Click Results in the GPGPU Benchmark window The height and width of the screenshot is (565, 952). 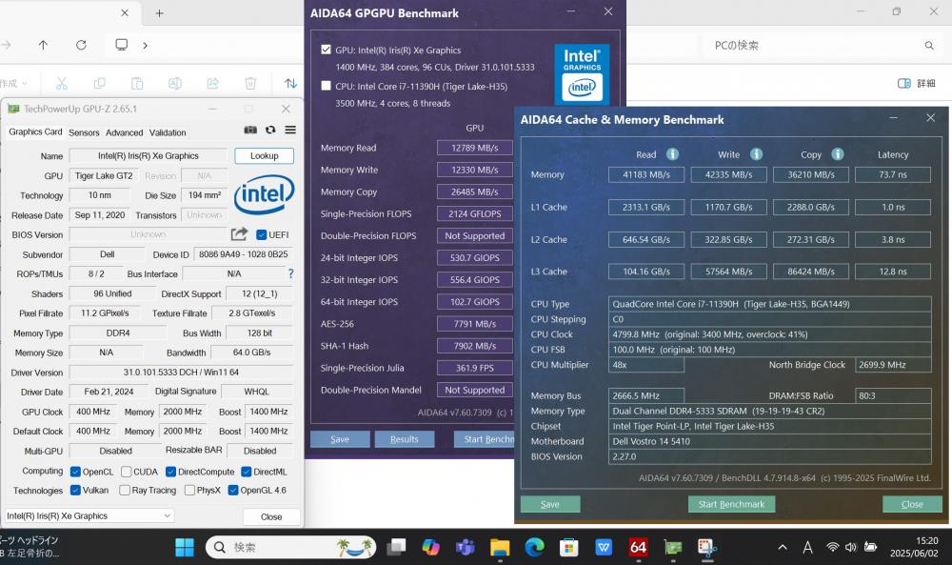(x=405, y=438)
